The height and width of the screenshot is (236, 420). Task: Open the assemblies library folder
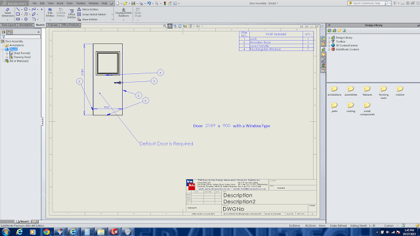click(x=351, y=91)
